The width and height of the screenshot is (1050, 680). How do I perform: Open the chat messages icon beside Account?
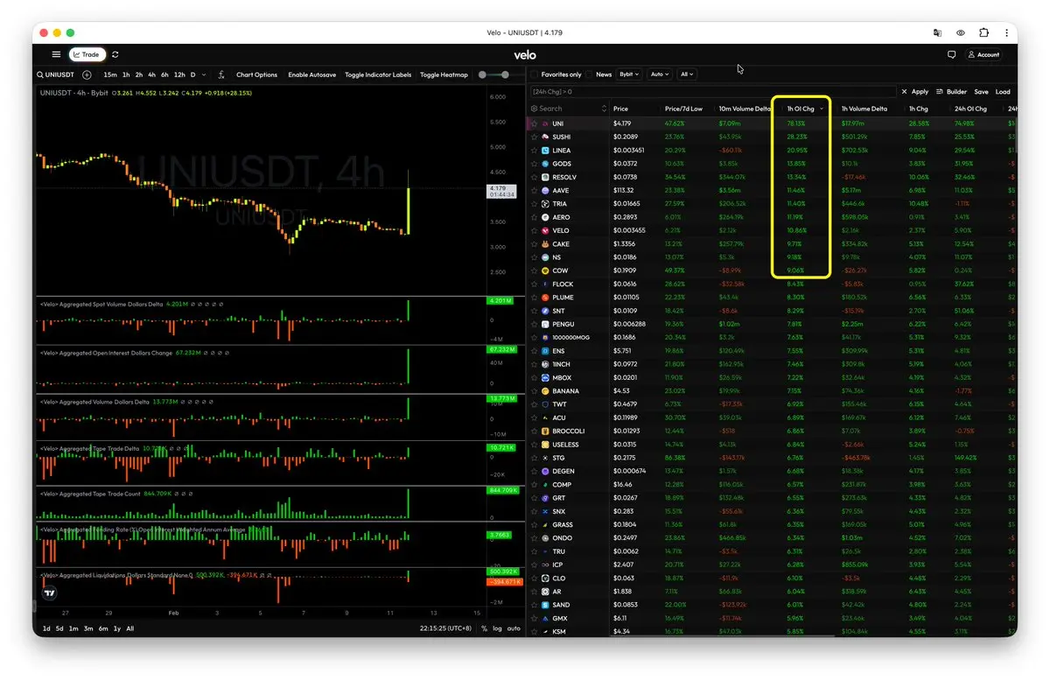(x=951, y=54)
